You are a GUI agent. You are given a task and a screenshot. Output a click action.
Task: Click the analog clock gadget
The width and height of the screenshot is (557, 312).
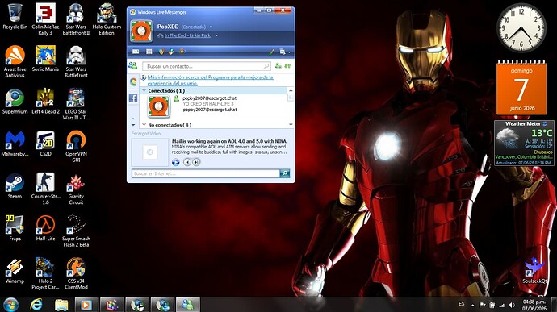521,28
